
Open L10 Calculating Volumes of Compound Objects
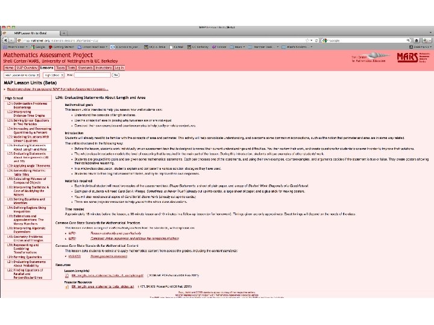click(x=27, y=181)
